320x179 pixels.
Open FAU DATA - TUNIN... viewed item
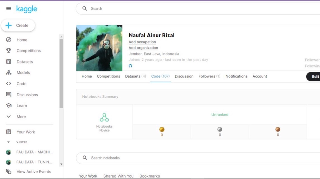pyautogui.click(x=34, y=162)
